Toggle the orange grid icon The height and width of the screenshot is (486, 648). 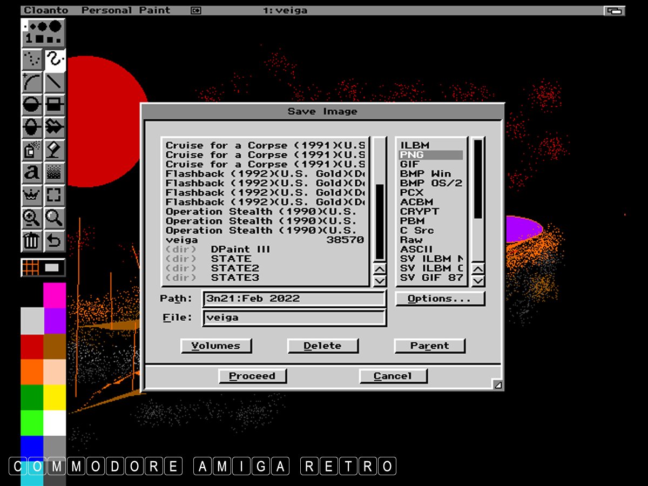[x=31, y=268]
